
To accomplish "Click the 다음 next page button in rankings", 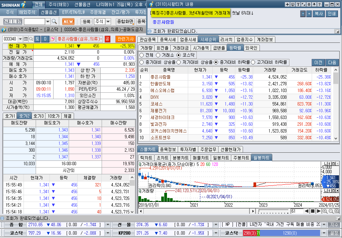I will pyautogui.click(x=332, y=62).
